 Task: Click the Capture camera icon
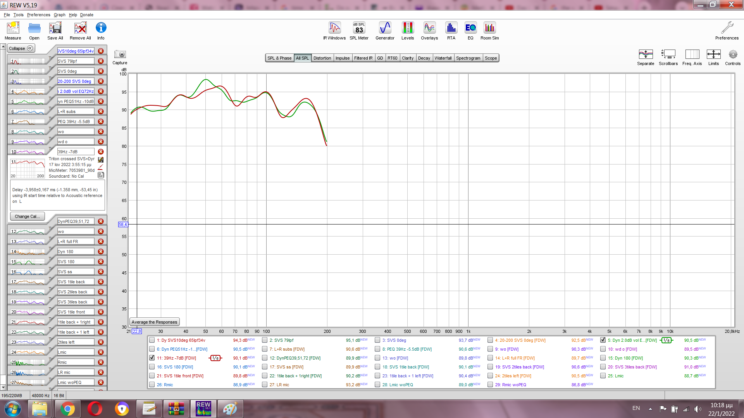(x=120, y=55)
